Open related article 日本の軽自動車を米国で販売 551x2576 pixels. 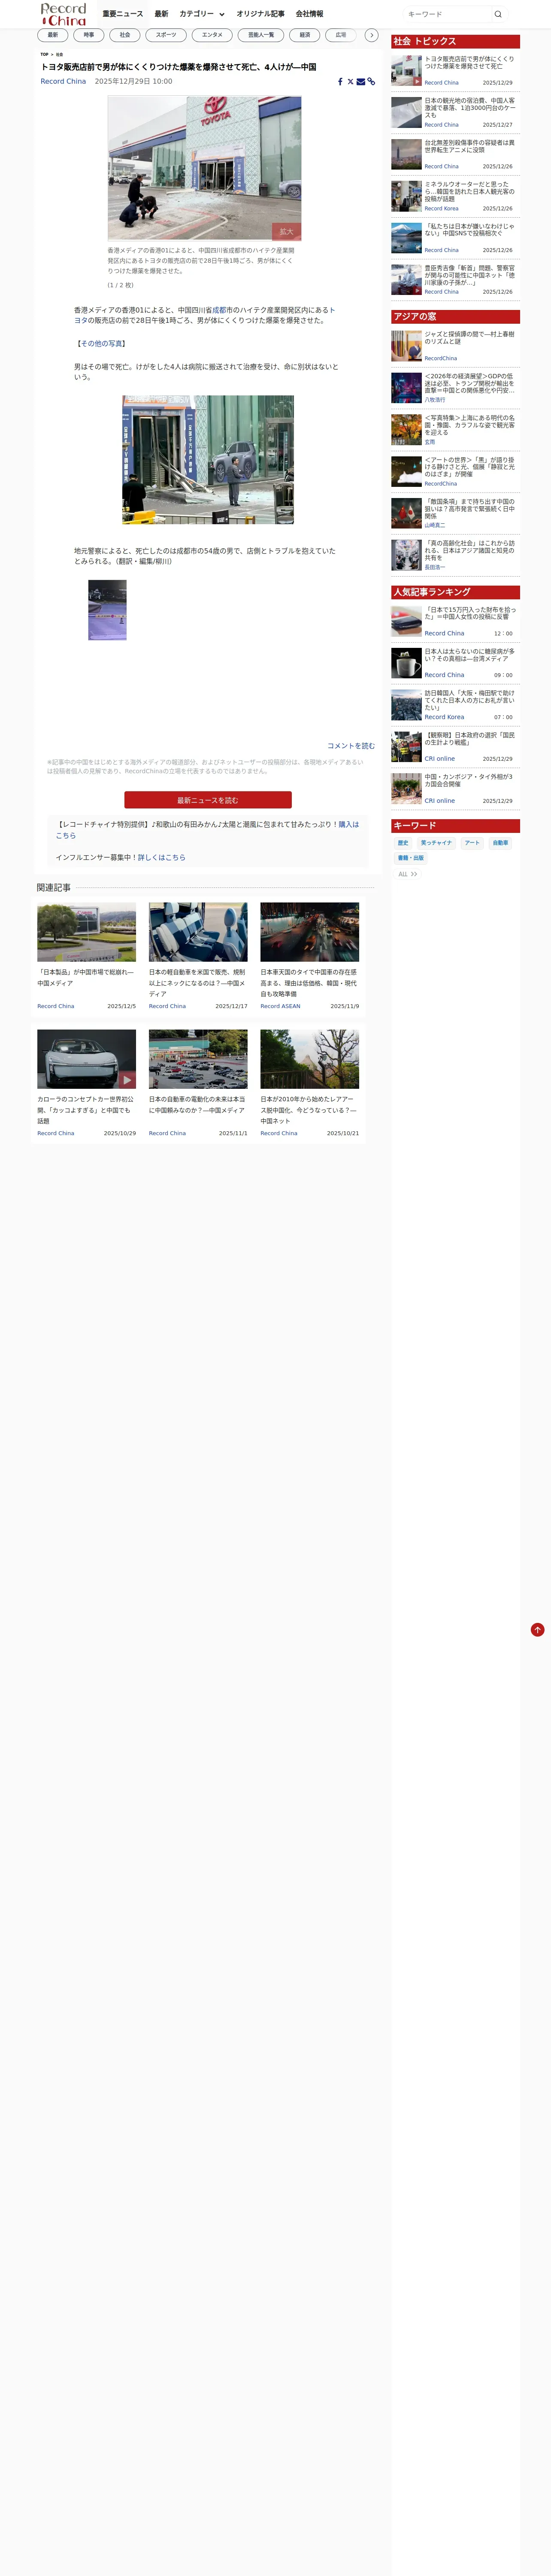198,957
